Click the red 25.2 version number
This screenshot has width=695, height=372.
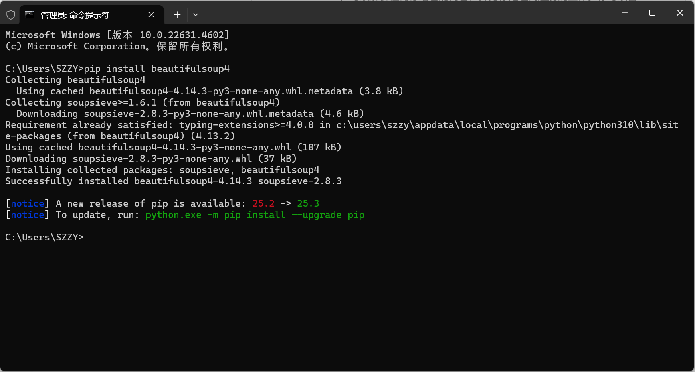pyautogui.click(x=263, y=203)
